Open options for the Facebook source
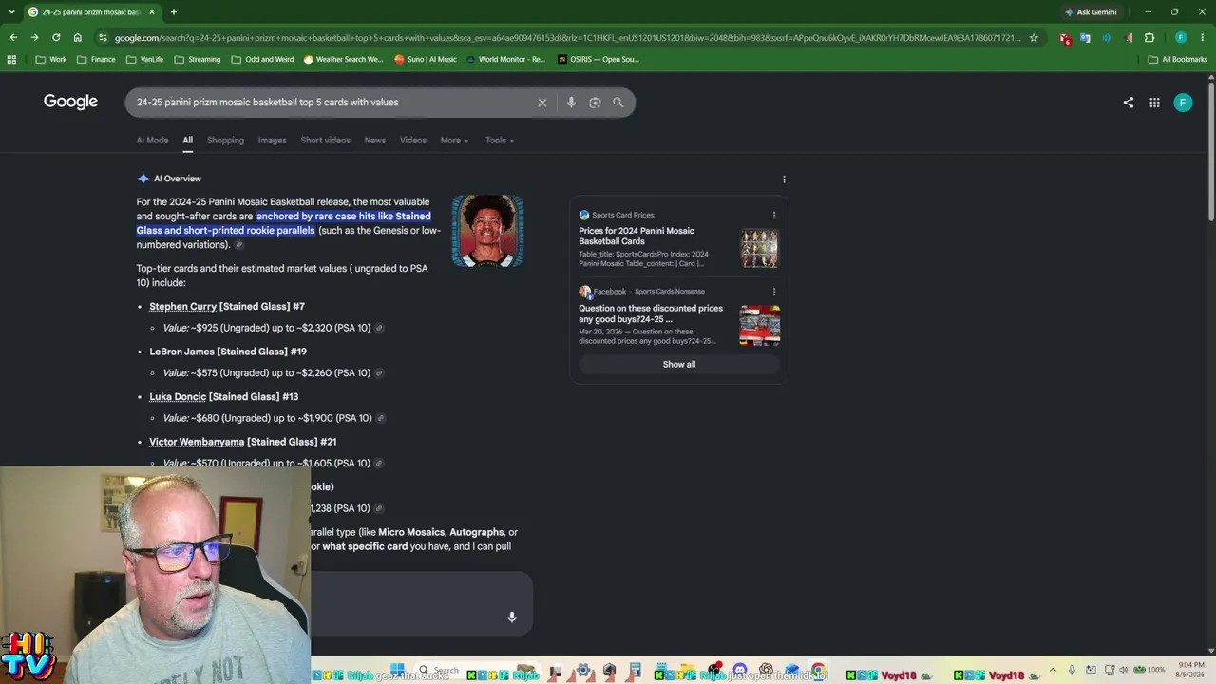This screenshot has width=1216, height=684. [774, 292]
